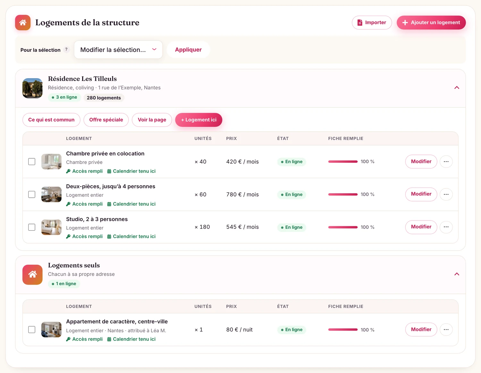Screen dimensions: 481x373
Task: Click Modifier for Chambre privée en colocation
Action: pyautogui.click(x=421, y=162)
